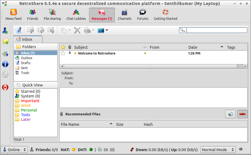Click the red Quit power icon

(x=5, y=87)
